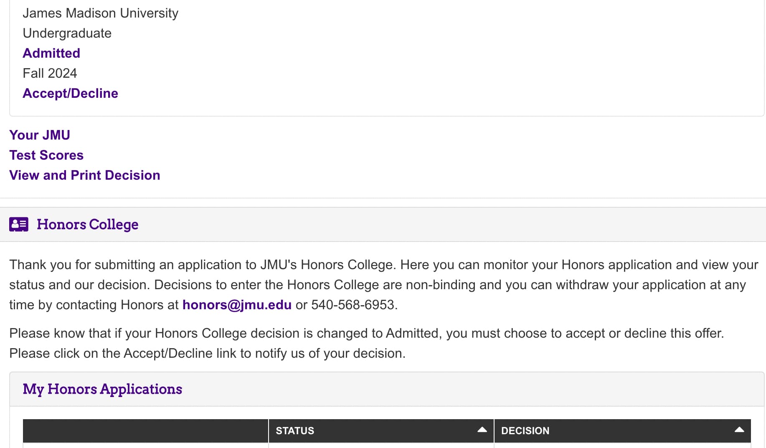The width and height of the screenshot is (766, 448).
Task: Click the James Madison University text
Action: pos(100,13)
